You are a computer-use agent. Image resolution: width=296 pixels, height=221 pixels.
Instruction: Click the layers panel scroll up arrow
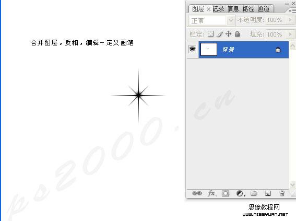[292, 45]
